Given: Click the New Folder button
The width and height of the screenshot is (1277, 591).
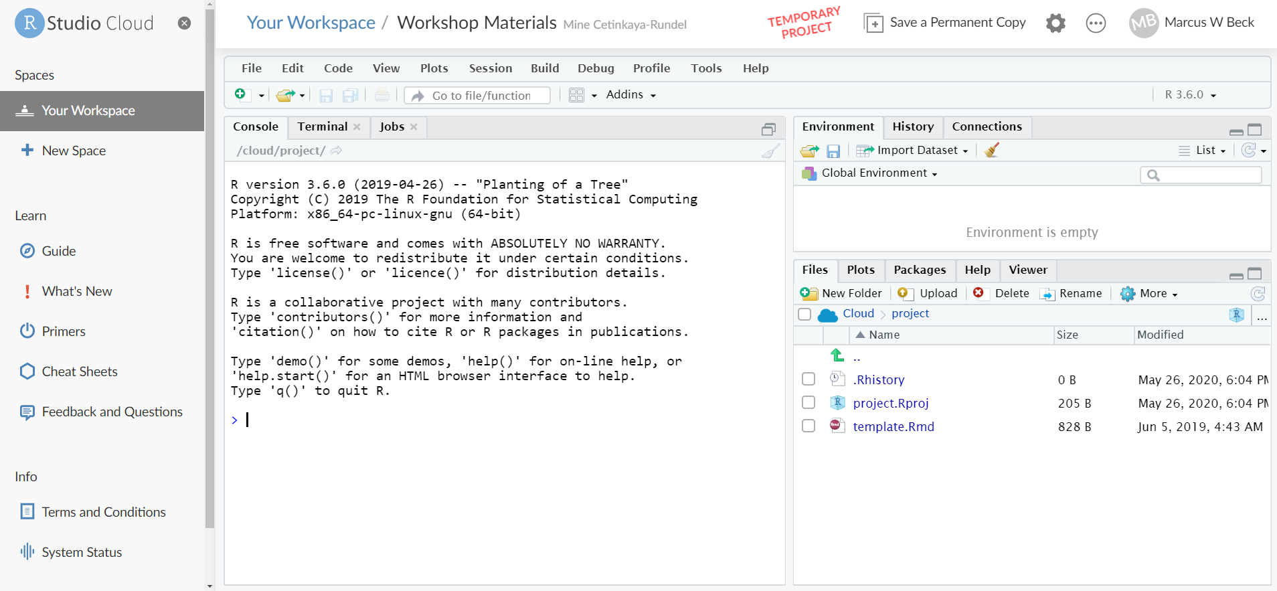Looking at the screenshot, I should [841, 293].
